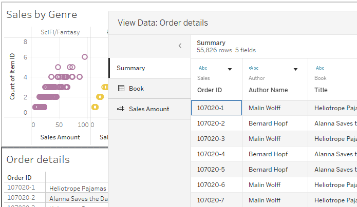Click Abc type icon above Author Name
The image size is (357, 207).
(254, 68)
